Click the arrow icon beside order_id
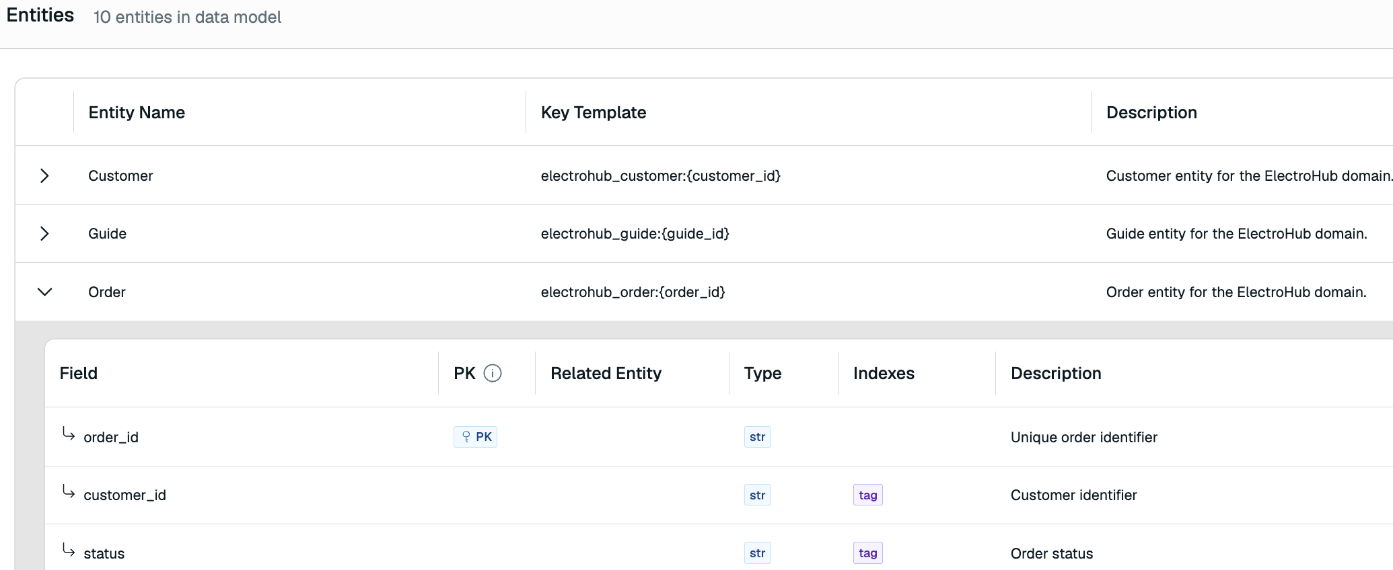This screenshot has width=1393, height=570. [68, 434]
